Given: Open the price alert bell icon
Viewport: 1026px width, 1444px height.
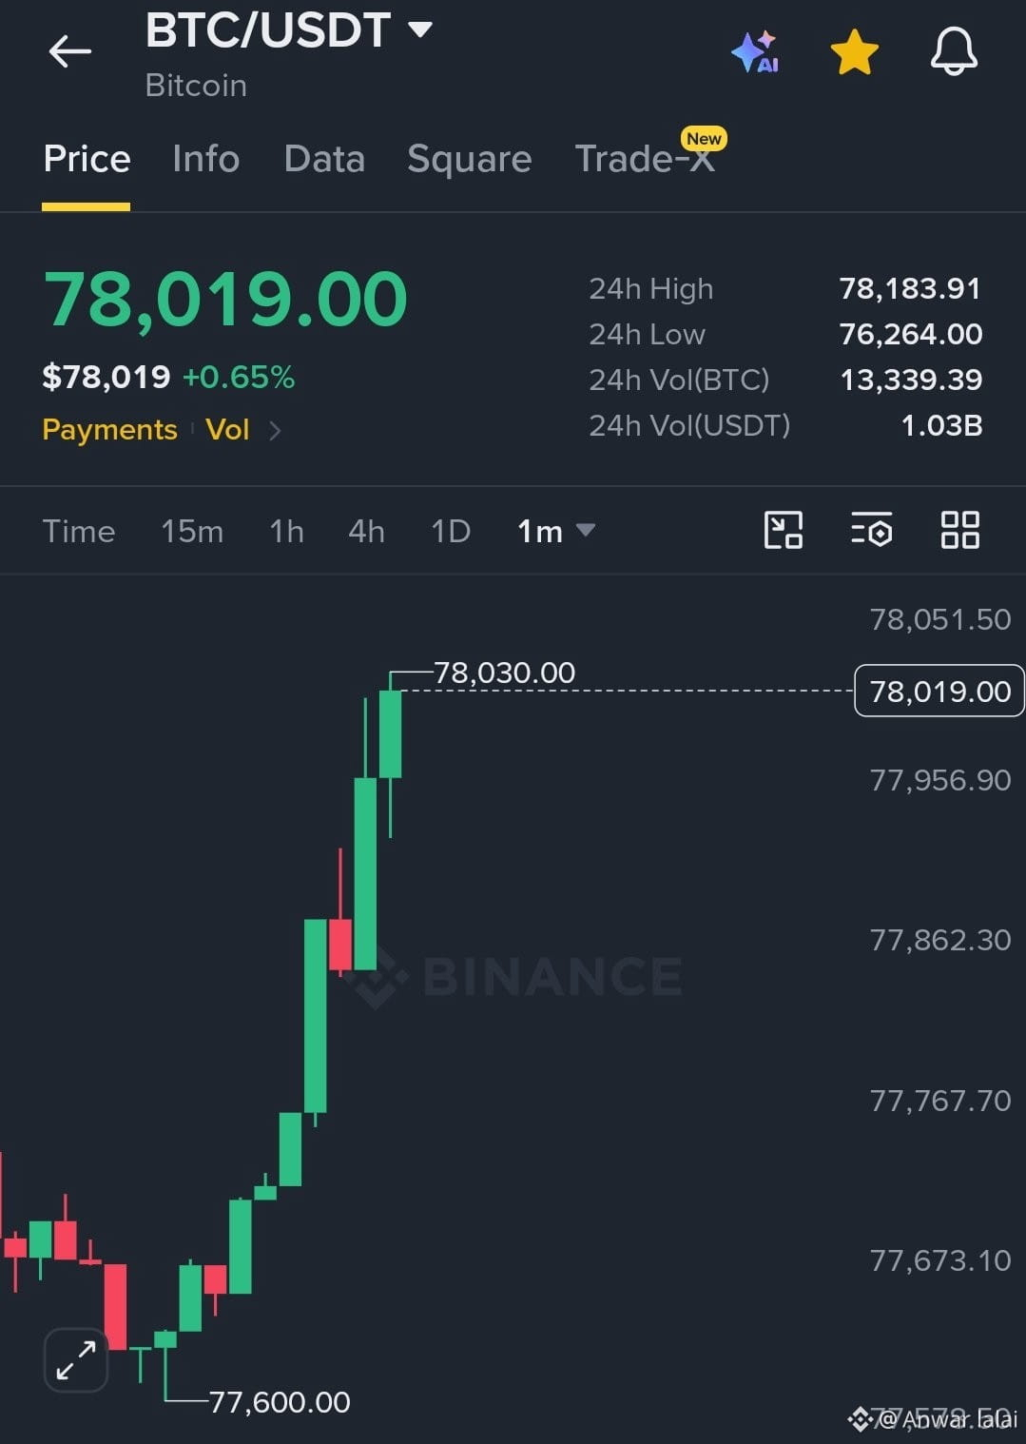Looking at the screenshot, I should coord(954,50).
